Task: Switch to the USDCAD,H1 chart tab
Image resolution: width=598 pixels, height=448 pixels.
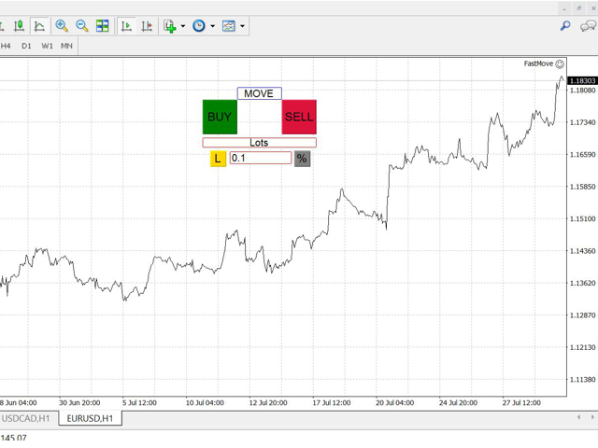Action: point(26,418)
